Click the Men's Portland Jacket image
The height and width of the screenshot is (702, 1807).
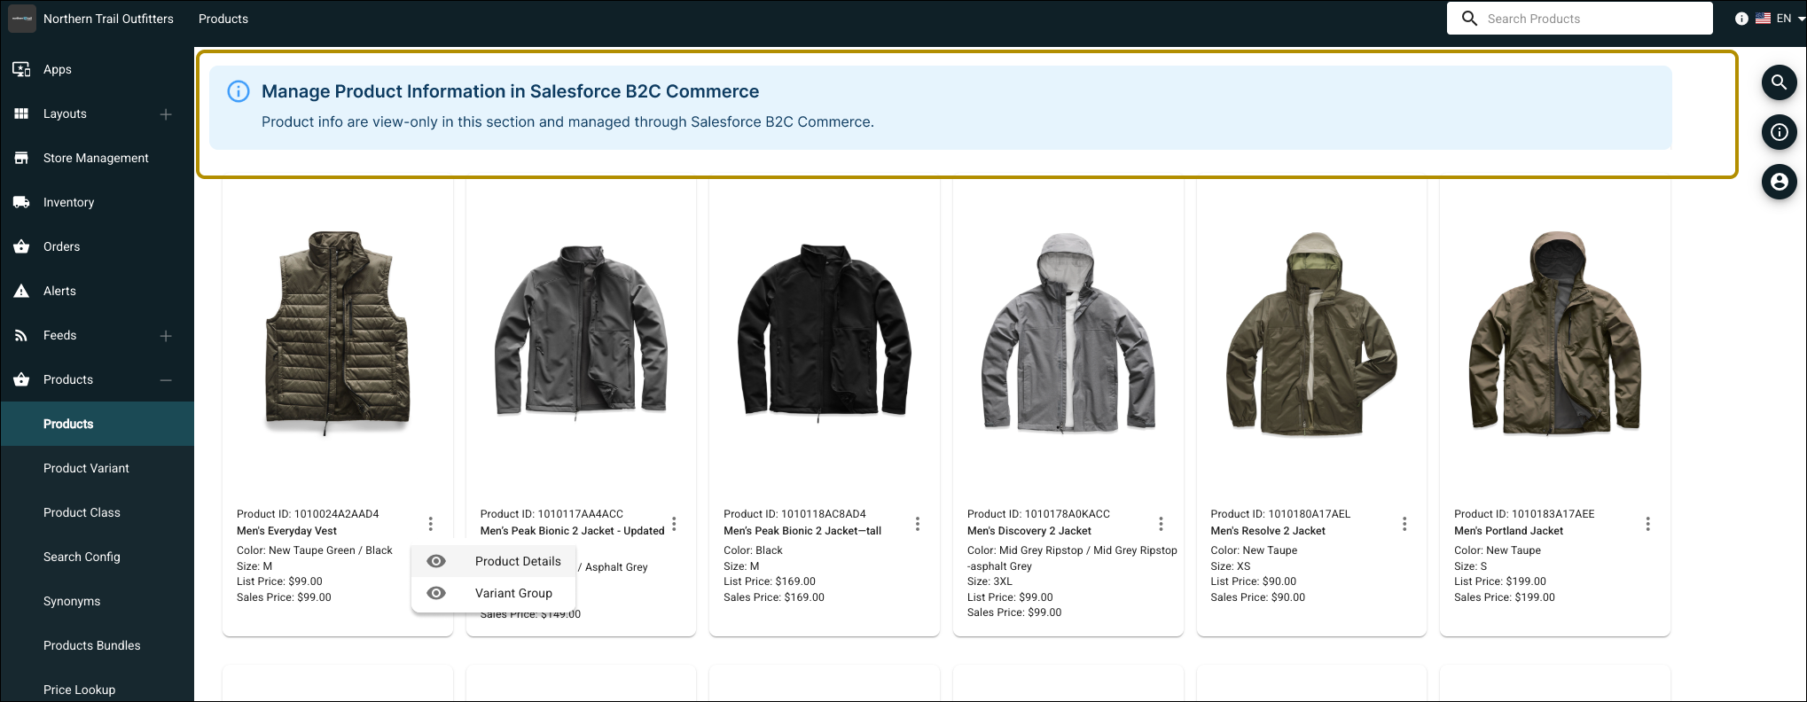pyautogui.click(x=1555, y=334)
